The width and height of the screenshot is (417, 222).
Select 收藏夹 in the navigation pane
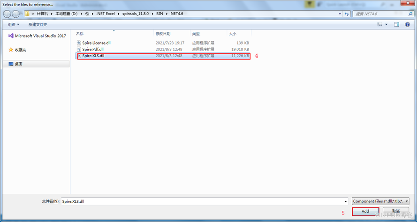(17, 50)
